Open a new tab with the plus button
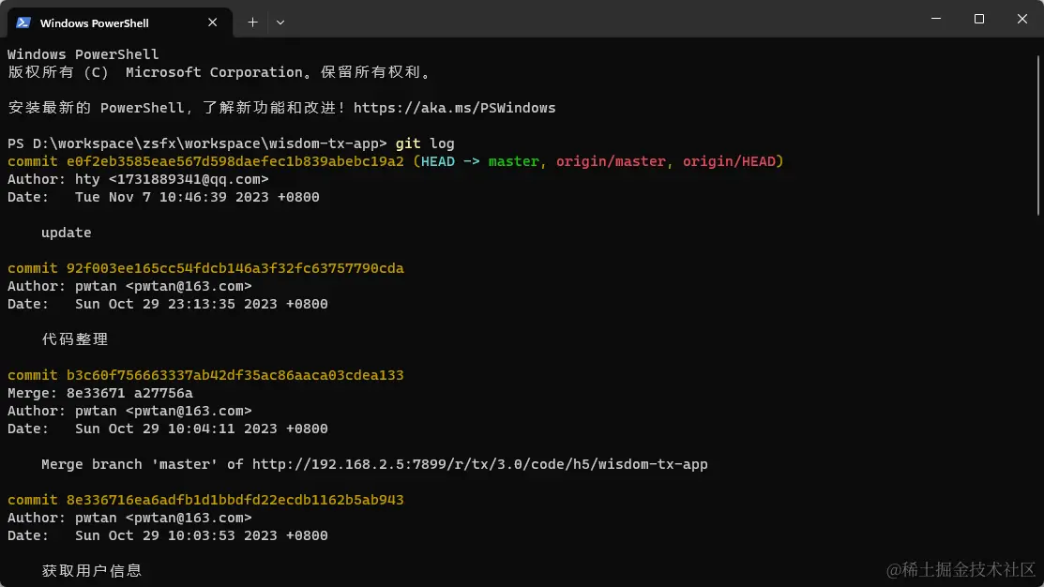Image resolution: width=1044 pixels, height=587 pixels. (252, 23)
